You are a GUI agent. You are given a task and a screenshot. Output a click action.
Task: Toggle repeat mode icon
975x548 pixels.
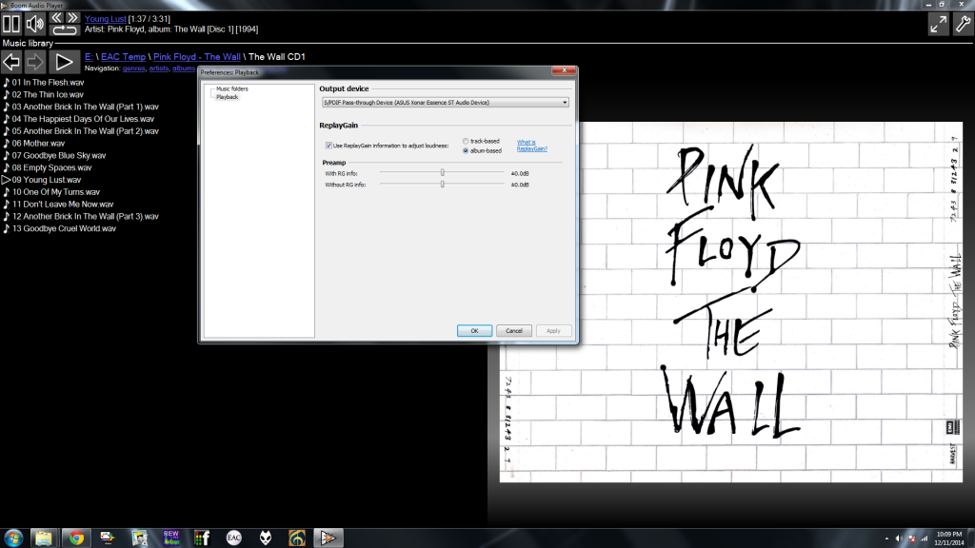65,30
